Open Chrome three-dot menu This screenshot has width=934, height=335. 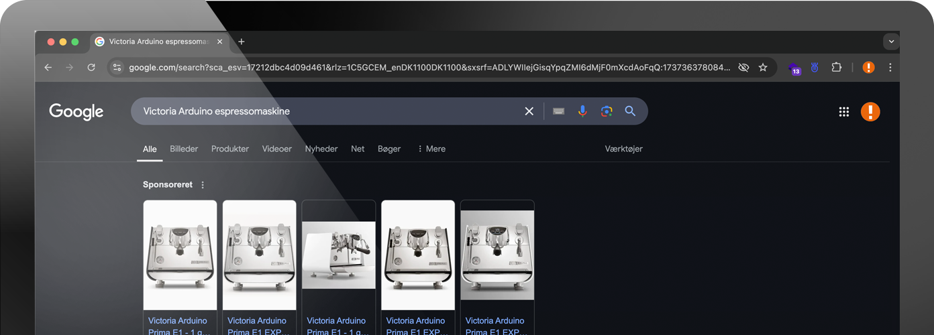click(x=890, y=68)
